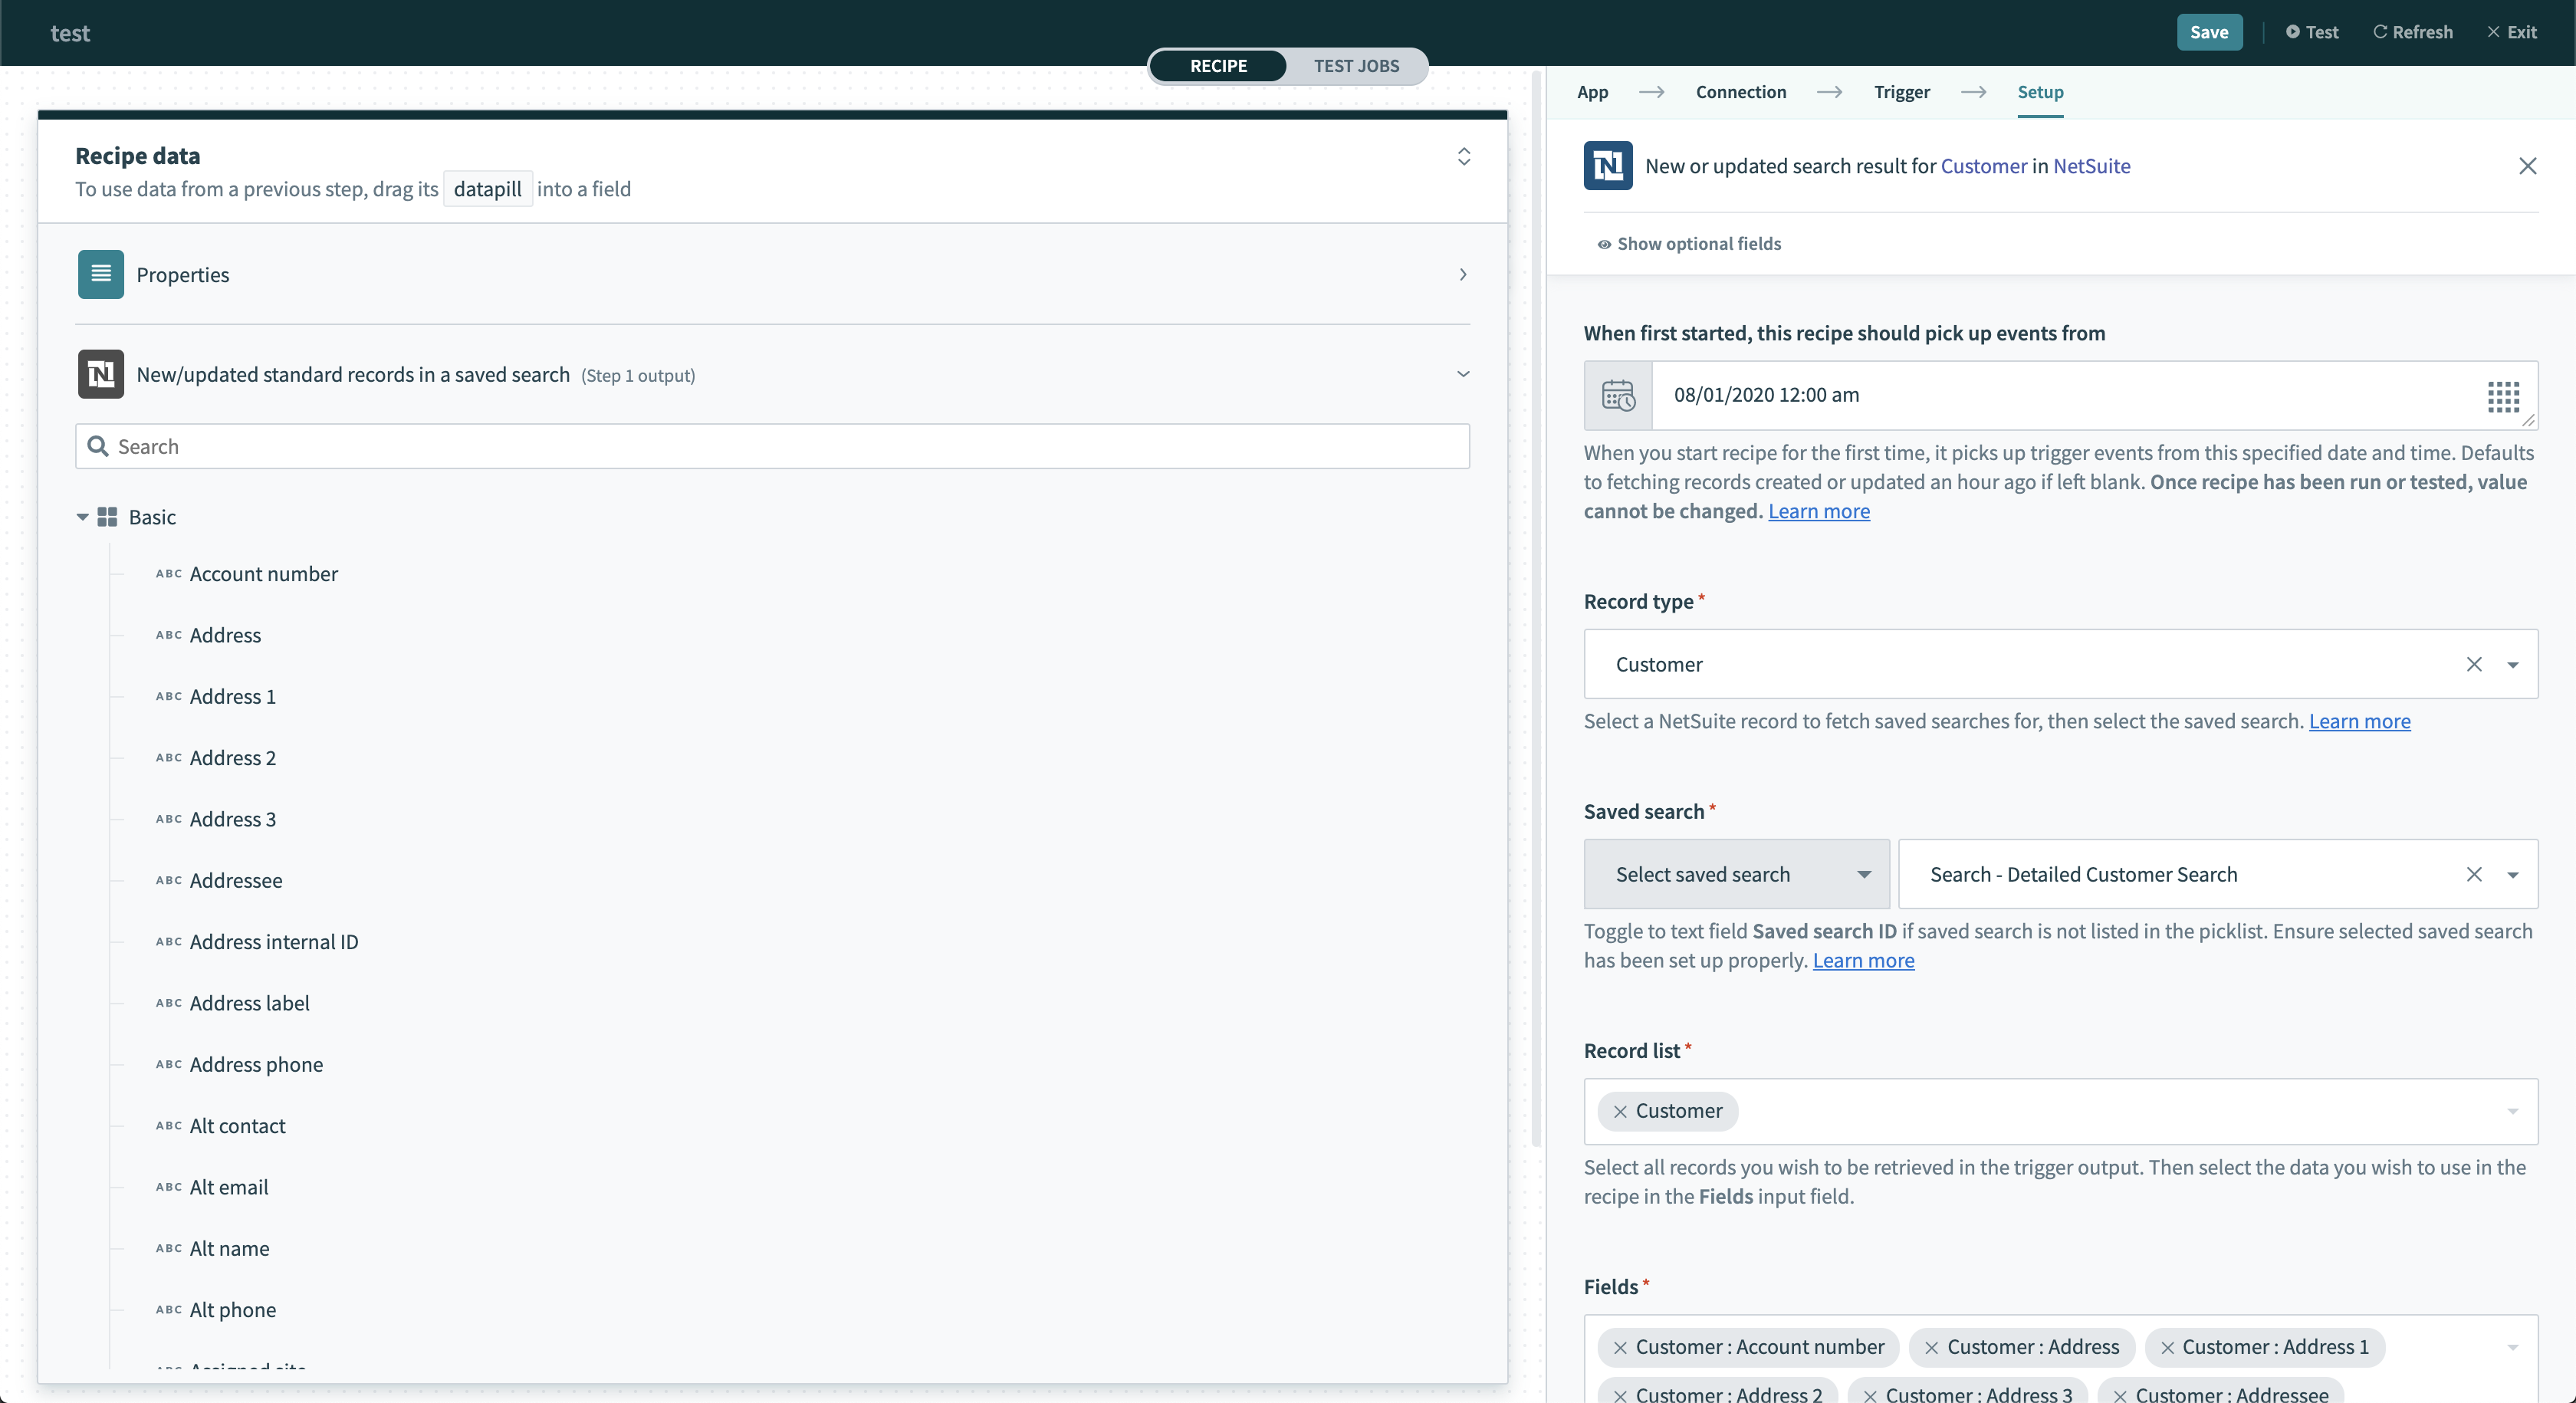Click the Properties step icon
Screen dimensions: 2576x1403
100,273
